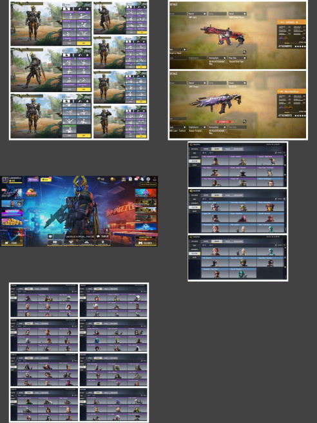This screenshot has height=423, width=317.
Task: Open the Stock slot on the red weapon screen
Action: coord(238,14)
